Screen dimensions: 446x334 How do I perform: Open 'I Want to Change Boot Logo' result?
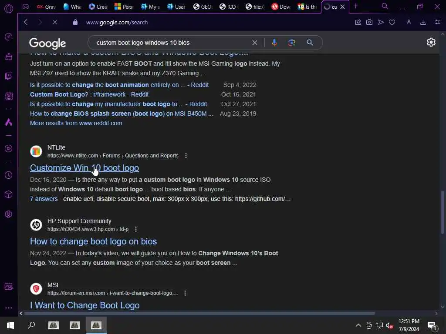pos(85,305)
